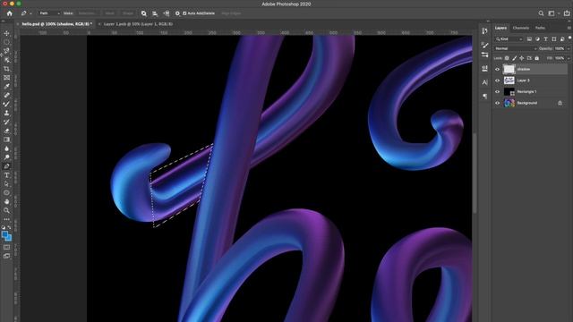Toggle shape layer filter

coord(554,39)
